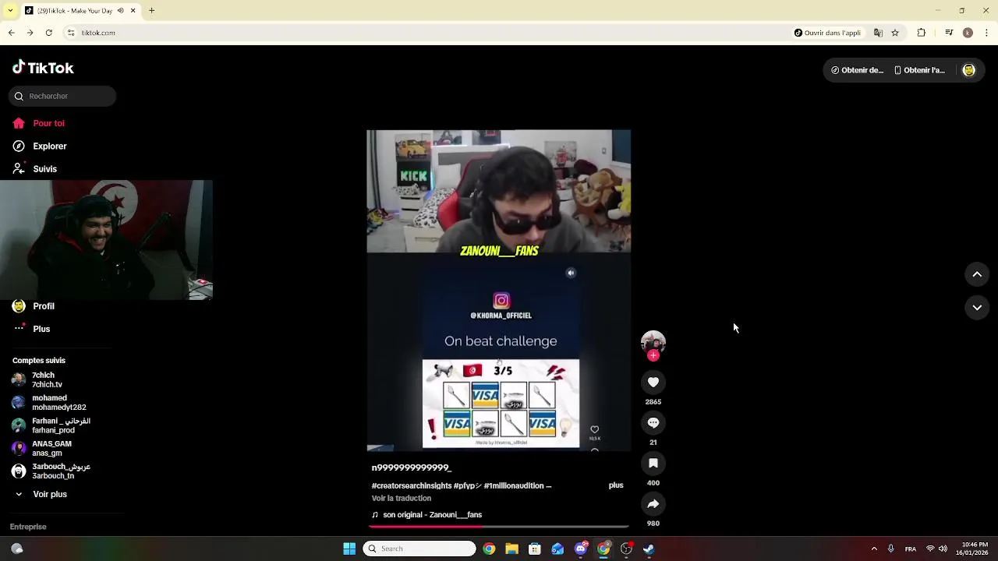Close the TikTok tab

133,11
